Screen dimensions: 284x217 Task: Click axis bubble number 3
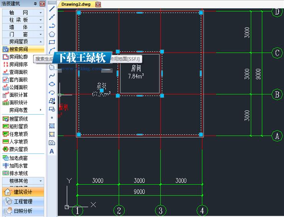pyautogui.click(x=160, y=210)
